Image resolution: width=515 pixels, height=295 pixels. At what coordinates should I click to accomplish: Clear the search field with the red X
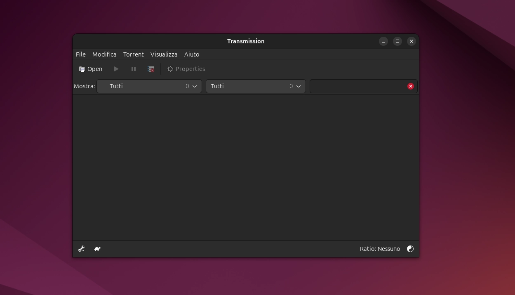[x=411, y=86]
